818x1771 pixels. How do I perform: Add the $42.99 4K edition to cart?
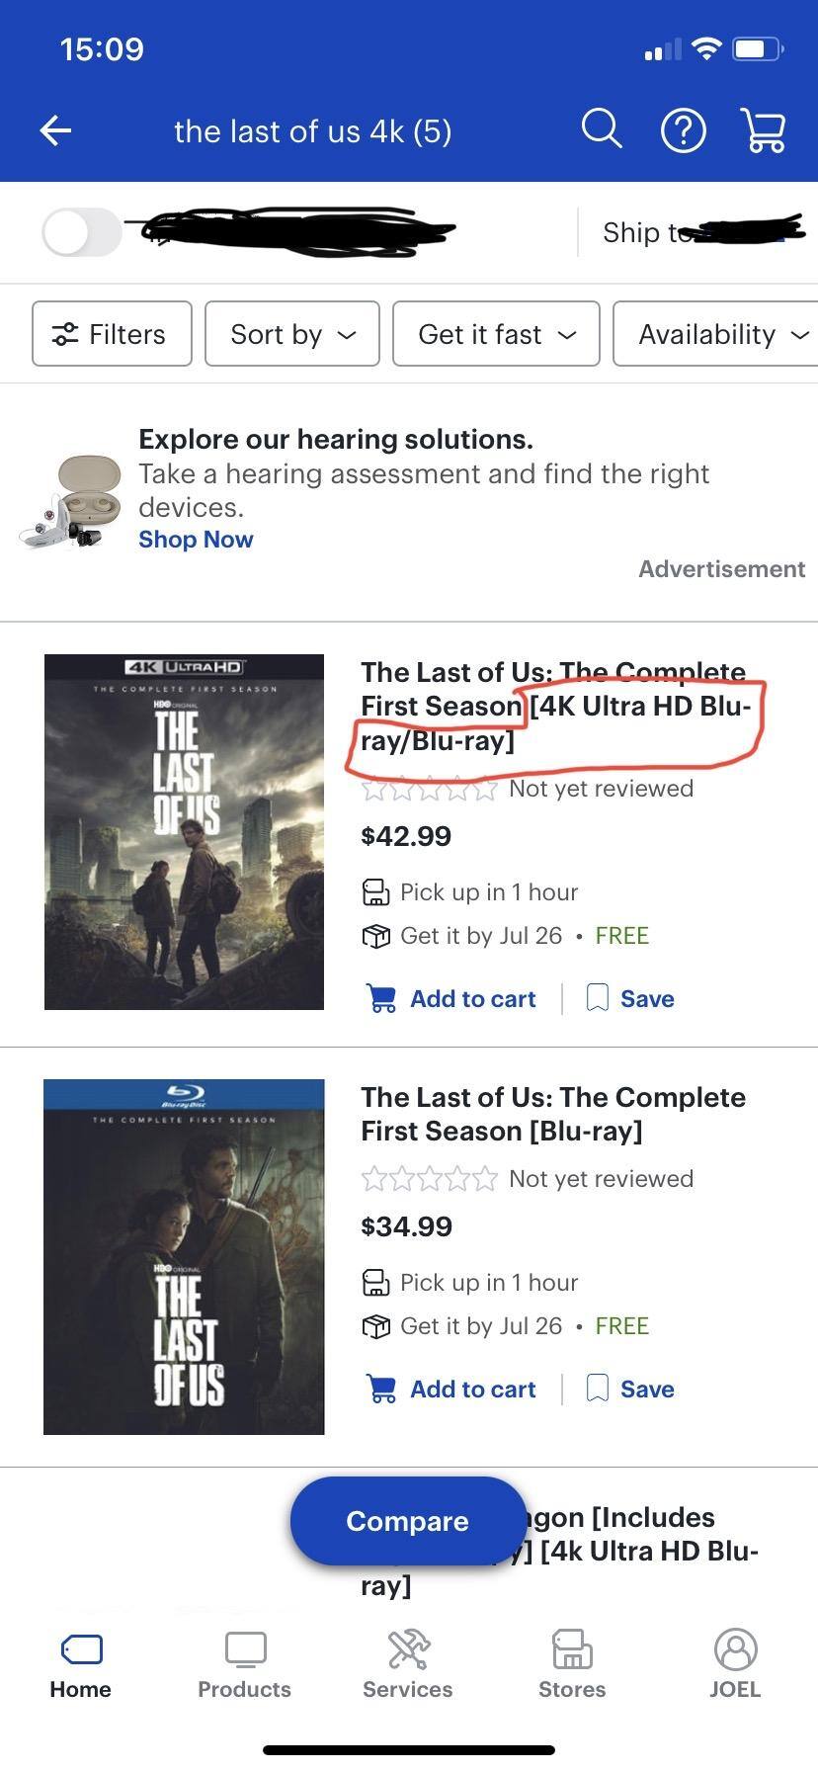point(451,998)
